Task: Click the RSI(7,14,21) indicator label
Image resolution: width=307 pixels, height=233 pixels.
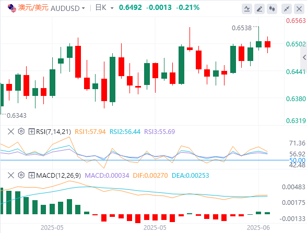Action: point(53,132)
